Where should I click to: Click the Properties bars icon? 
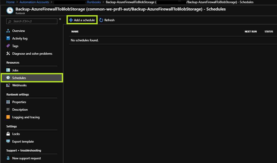[x=8, y=102]
